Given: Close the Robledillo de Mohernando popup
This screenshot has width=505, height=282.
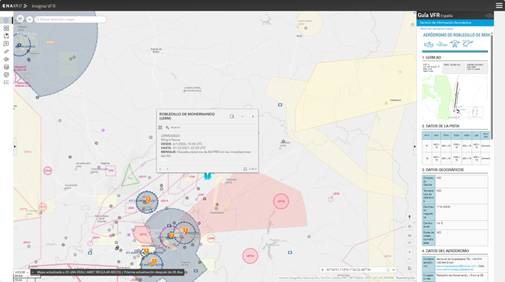Looking at the screenshot, I should [x=253, y=117].
